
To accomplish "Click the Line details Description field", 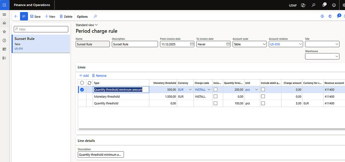I will [x=101, y=155].
